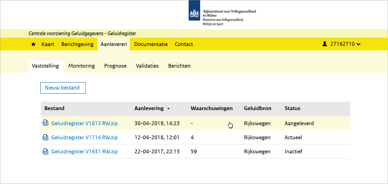The height and width of the screenshot is (184, 388).
Task: Open the Contact page
Action: [184, 44]
